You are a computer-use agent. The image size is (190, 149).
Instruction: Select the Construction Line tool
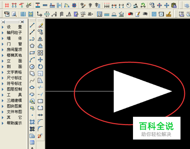click(32, 32)
